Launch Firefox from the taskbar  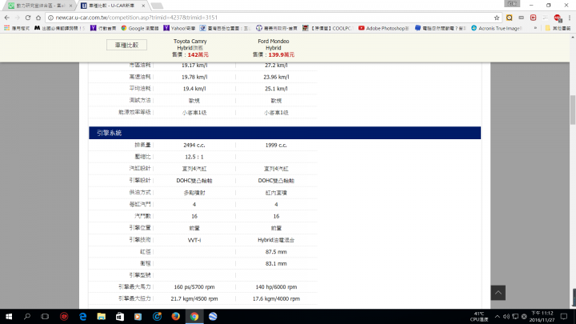pos(175,316)
